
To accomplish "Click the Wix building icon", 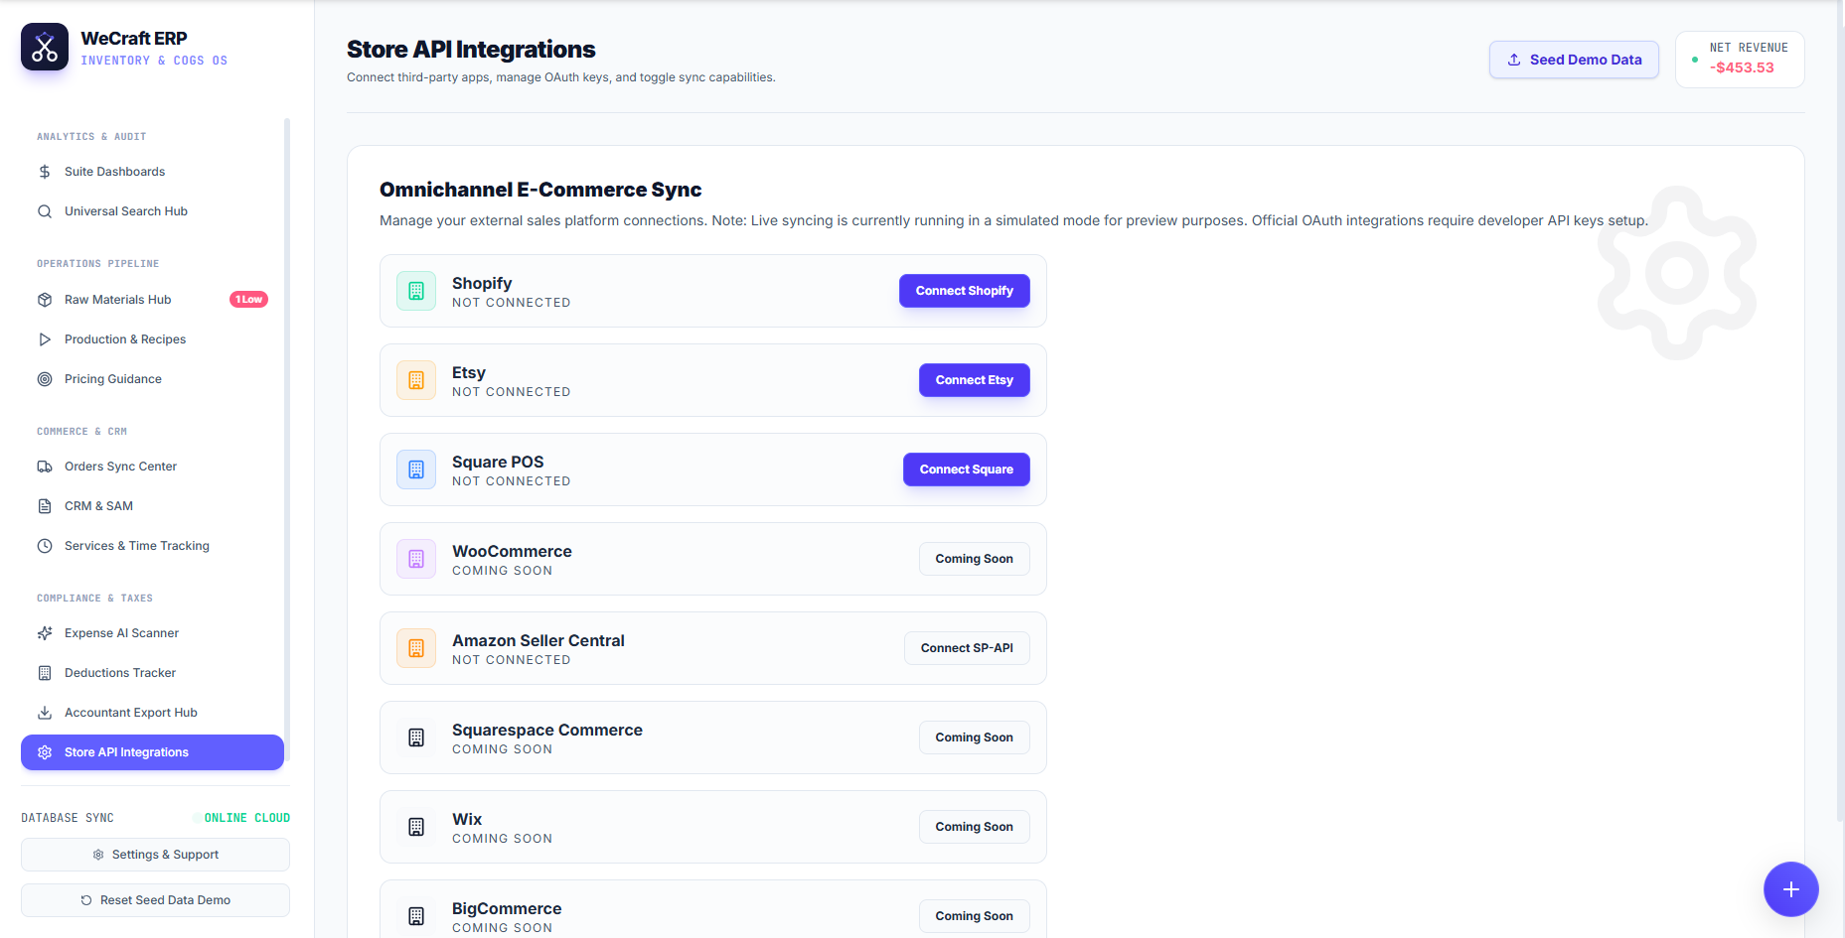I will 416,827.
